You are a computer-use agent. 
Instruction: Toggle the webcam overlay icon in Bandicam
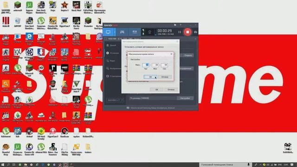(149, 32)
